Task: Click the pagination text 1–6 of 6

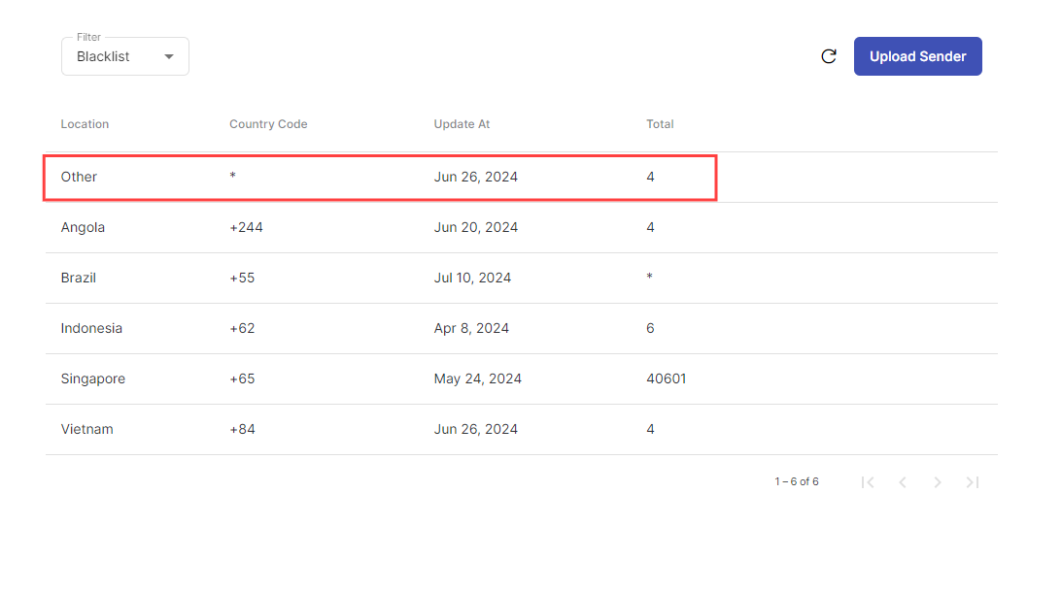Action: 797,481
